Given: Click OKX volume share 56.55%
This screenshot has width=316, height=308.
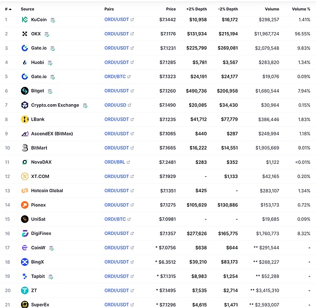Looking at the screenshot, I should [302, 34].
